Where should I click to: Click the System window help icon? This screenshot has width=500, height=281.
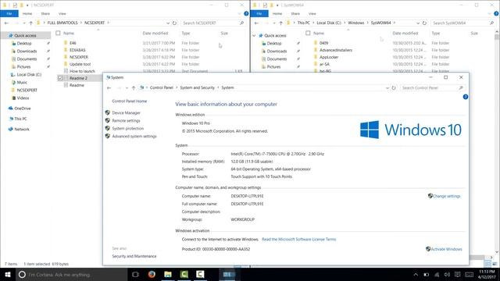(466, 97)
